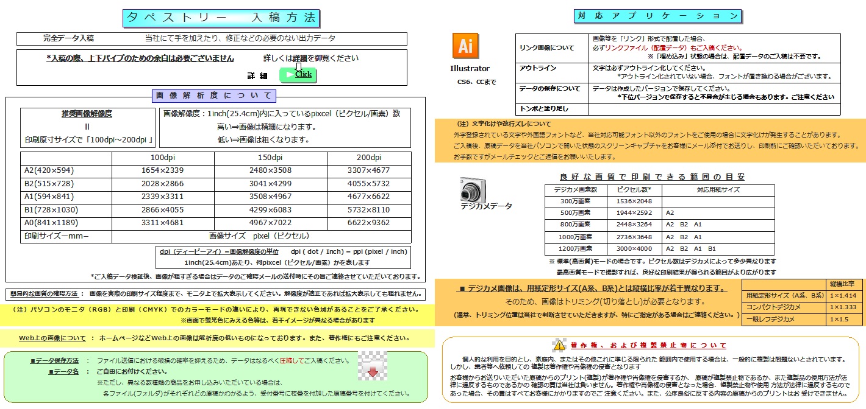Screen dimensions: 866x409
Task: Select the 150dpi column header
Action: point(270,158)
